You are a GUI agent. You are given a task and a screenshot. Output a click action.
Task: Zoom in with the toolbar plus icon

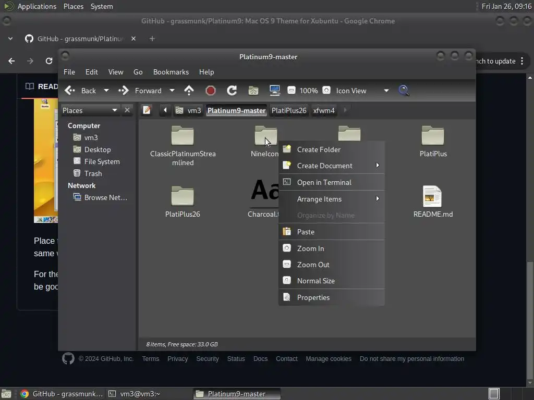(x=326, y=90)
